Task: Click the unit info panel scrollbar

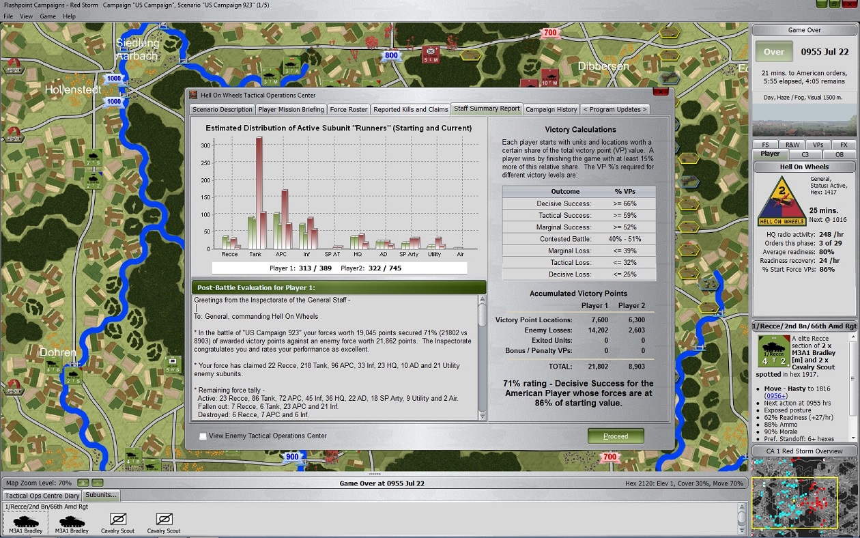Action: pos(852,386)
